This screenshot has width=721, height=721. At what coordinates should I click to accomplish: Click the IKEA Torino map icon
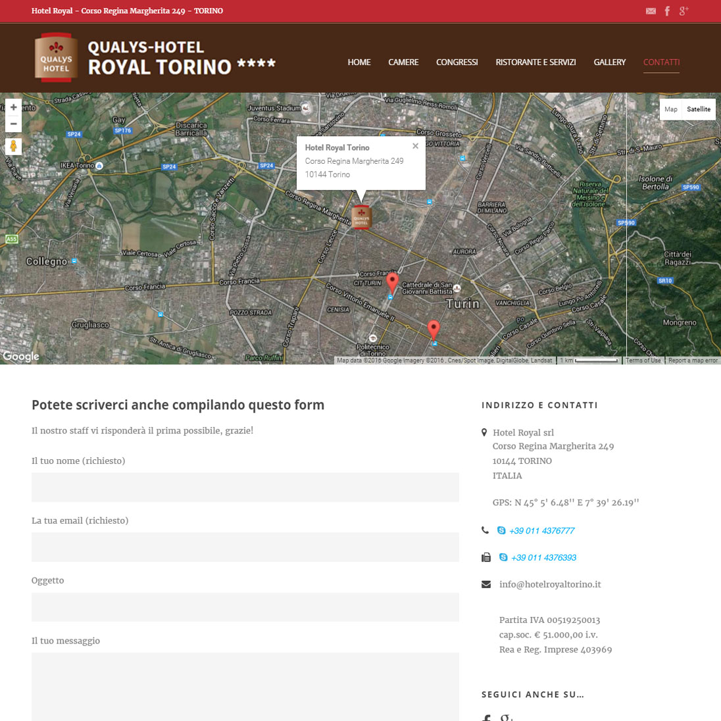tap(99, 166)
